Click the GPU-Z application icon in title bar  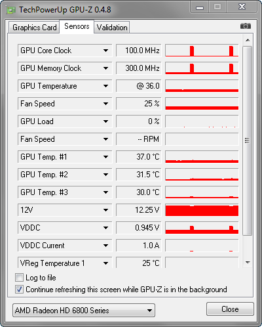11,10
